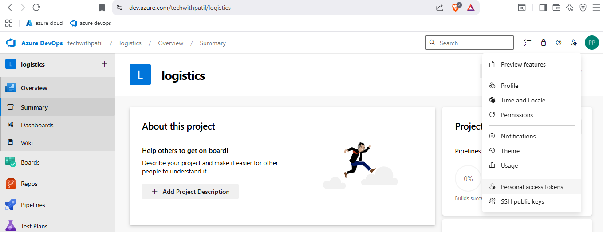Open the Marketplace shopping bag icon
Screen dimensions: 603x232
point(544,43)
